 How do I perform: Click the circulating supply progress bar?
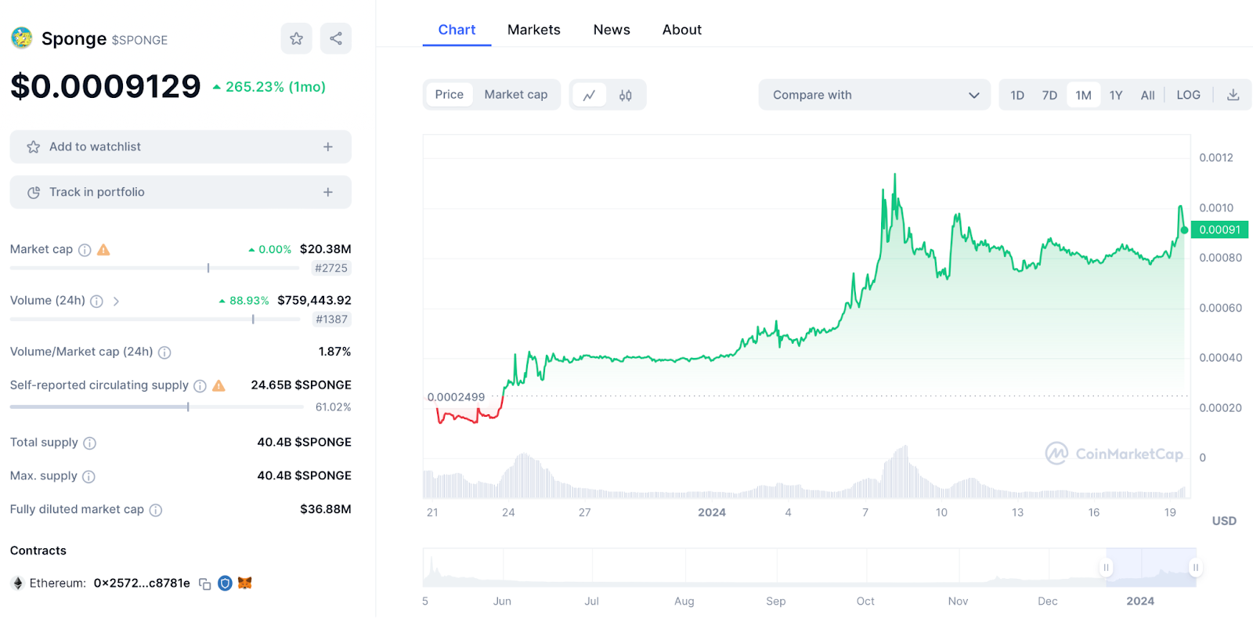pyautogui.click(x=157, y=407)
